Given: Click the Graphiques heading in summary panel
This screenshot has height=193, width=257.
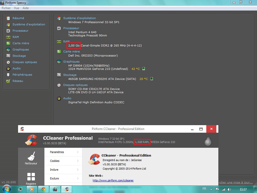Looking at the screenshot, I should point(71,62).
